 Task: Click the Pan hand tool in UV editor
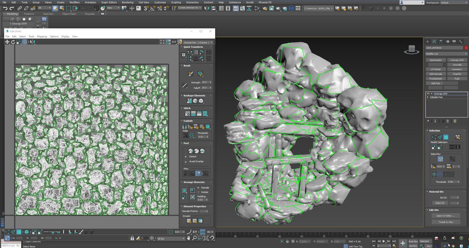188,238
